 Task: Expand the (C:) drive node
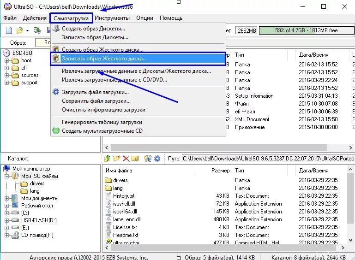(6, 213)
